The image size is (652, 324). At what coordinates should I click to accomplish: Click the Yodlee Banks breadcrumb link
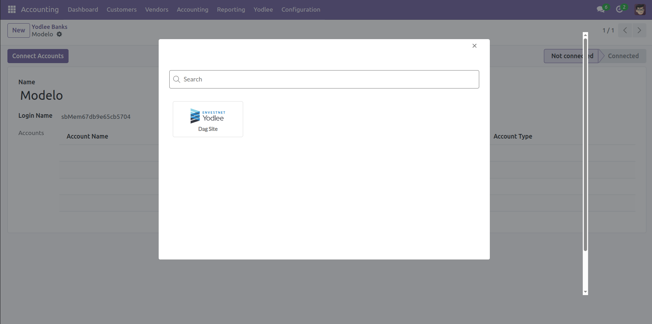pyautogui.click(x=49, y=27)
